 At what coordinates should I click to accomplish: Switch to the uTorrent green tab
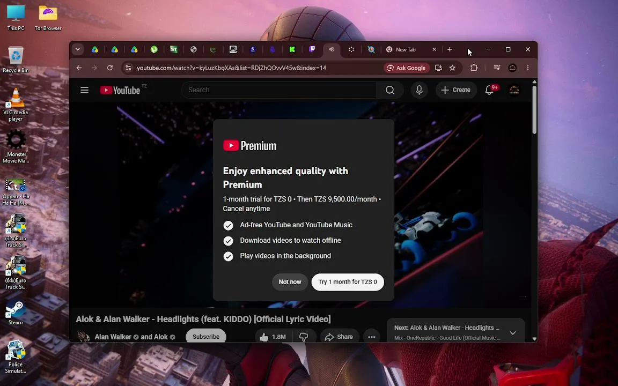(x=154, y=49)
